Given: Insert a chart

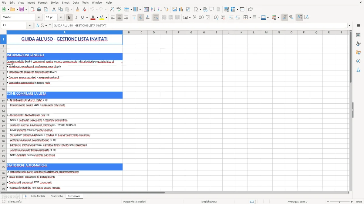Looking at the screenshot, I should [x=181, y=9].
